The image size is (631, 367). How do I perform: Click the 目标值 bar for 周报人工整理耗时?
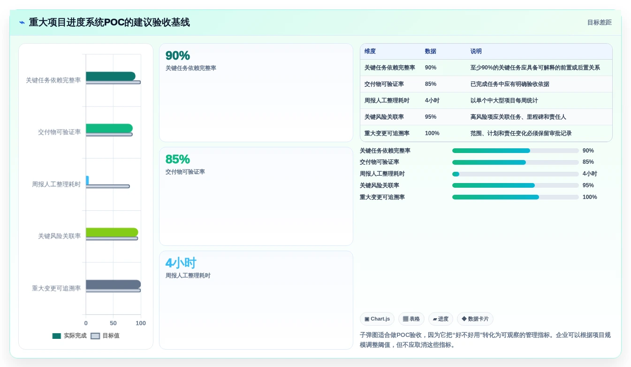pyautogui.click(x=108, y=186)
